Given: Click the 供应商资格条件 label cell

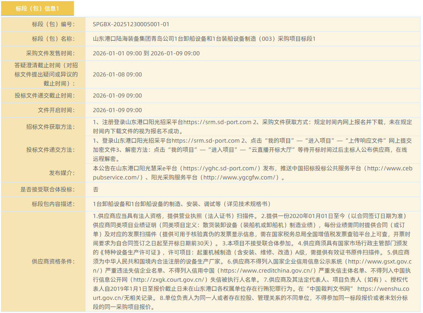Looking at the screenshot, I should [x=53, y=261].
